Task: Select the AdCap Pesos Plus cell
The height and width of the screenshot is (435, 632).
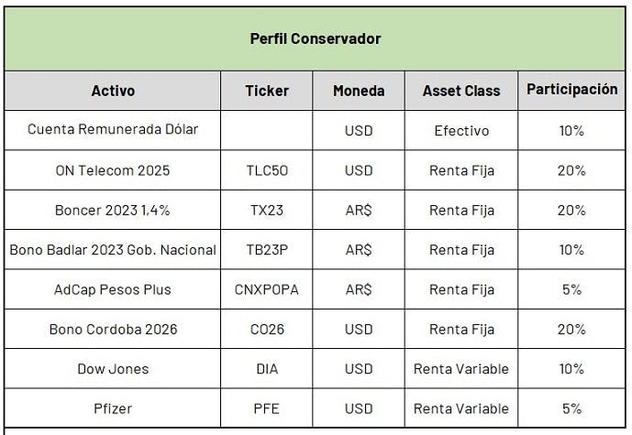Action: [113, 289]
